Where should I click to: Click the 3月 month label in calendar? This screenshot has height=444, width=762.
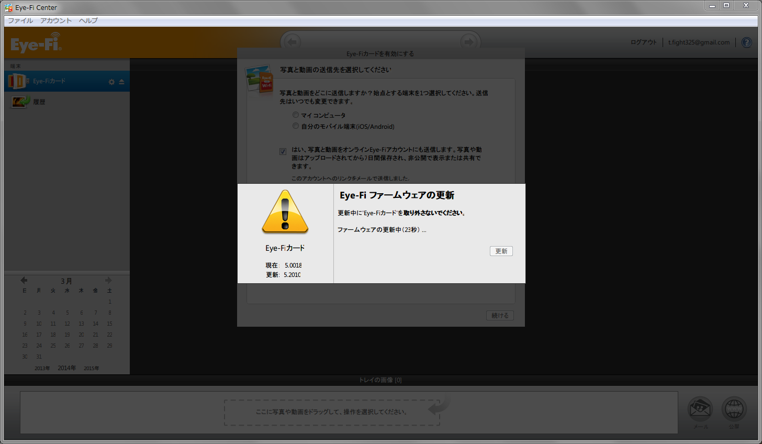[x=66, y=281]
